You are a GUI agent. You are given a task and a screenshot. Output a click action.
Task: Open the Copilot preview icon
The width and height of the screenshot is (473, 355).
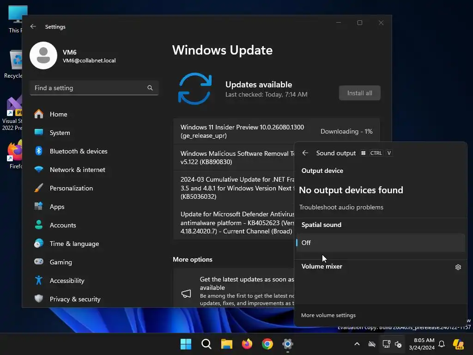458,344
